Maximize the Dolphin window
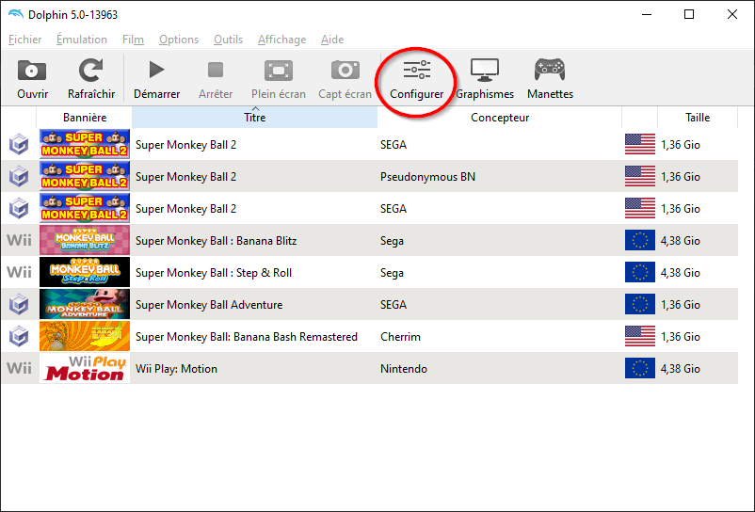Image resolution: width=755 pixels, height=512 pixels. pos(689,14)
